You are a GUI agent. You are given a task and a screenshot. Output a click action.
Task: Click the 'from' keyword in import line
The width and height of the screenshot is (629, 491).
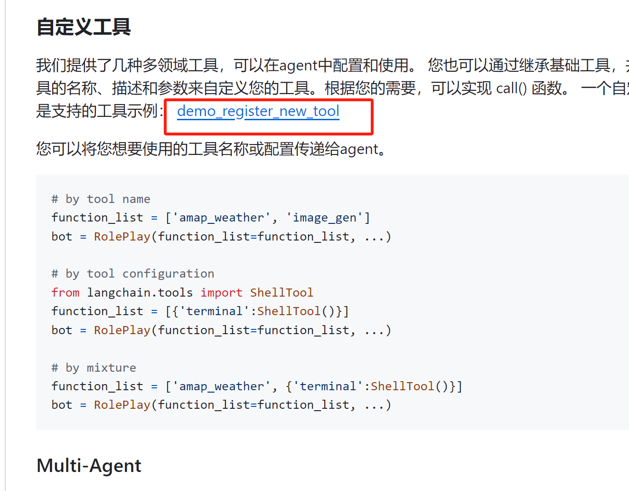coord(66,292)
